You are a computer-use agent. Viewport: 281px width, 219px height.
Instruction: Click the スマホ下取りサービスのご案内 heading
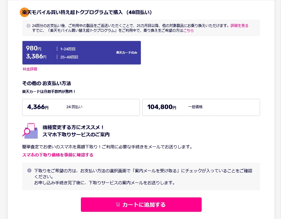click(x=76, y=135)
